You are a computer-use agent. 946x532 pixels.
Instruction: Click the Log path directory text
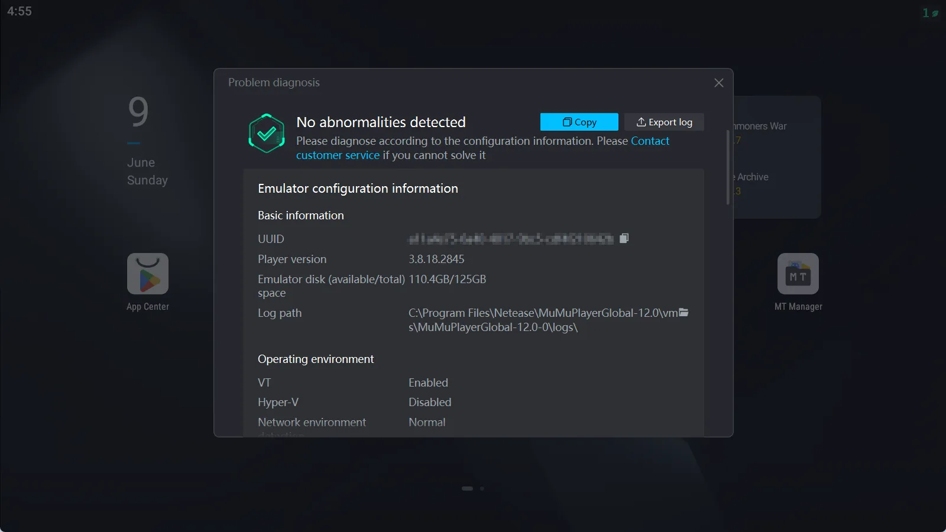click(x=542, y=320)
